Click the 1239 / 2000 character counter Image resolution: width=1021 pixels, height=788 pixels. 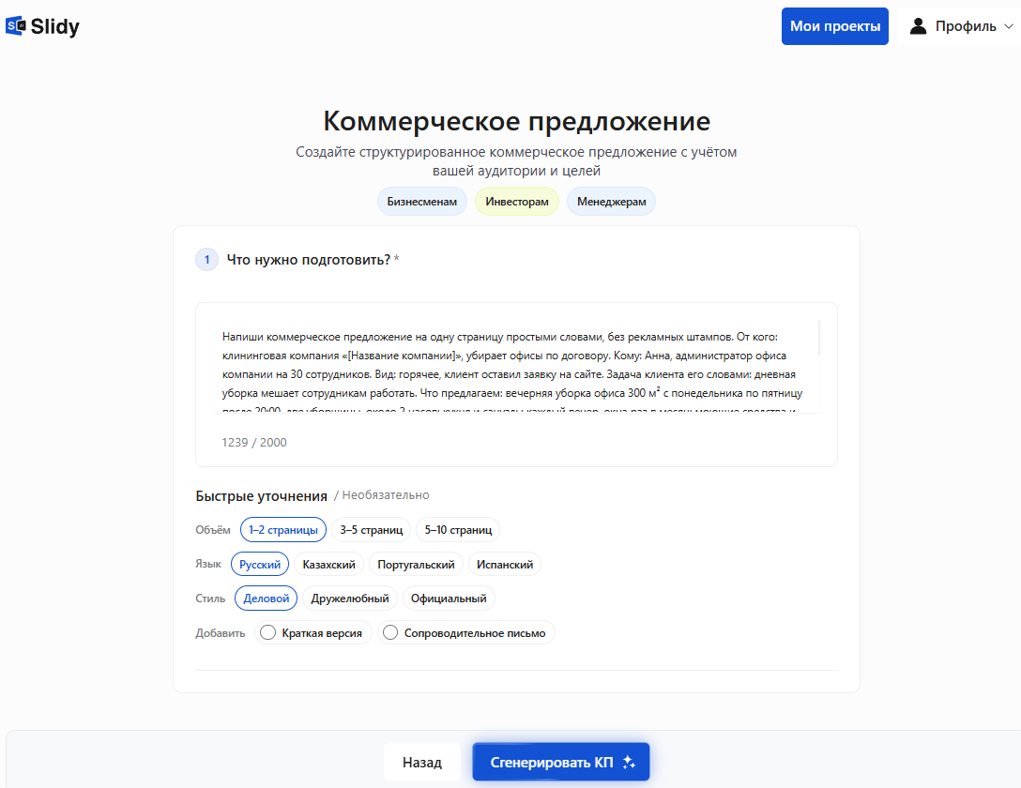pos(254,443)
